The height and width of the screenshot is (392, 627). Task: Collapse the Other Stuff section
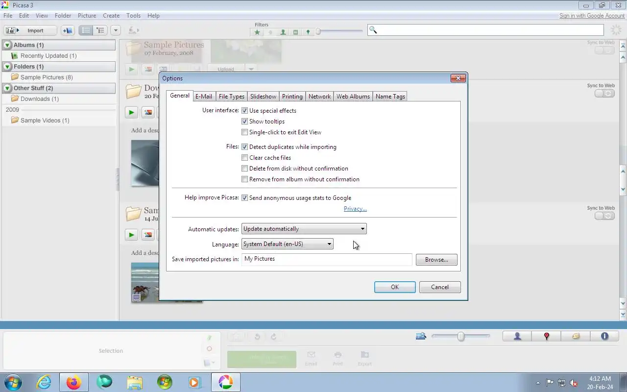point(7,88)
